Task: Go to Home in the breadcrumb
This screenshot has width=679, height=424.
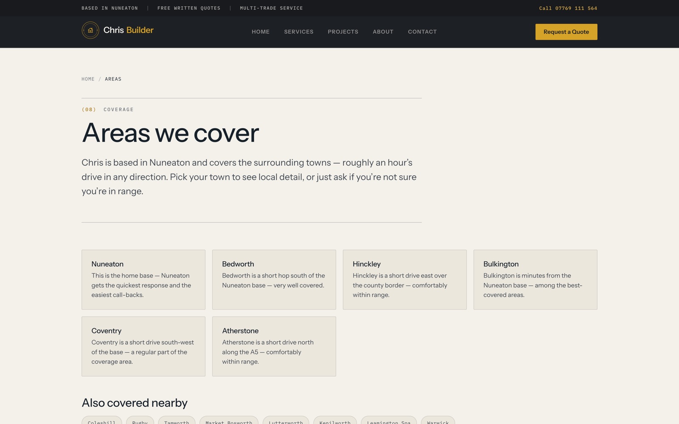Action: [88, 79]
